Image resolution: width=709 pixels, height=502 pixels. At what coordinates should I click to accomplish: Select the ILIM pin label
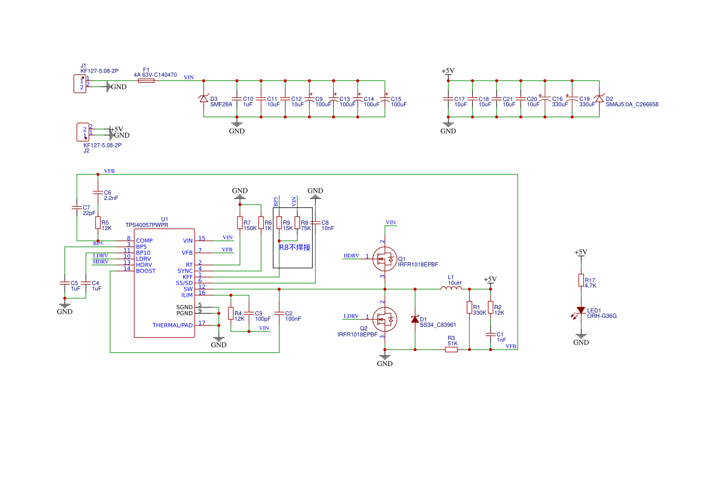tap(187, 295)
